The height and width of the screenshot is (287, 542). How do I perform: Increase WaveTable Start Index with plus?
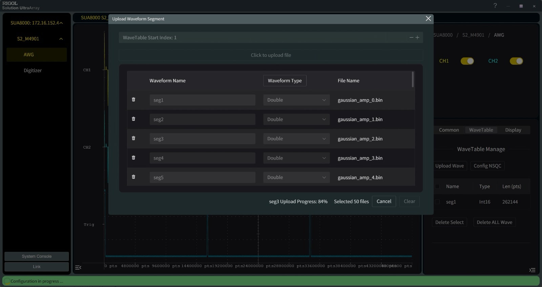tap(417, 38)
